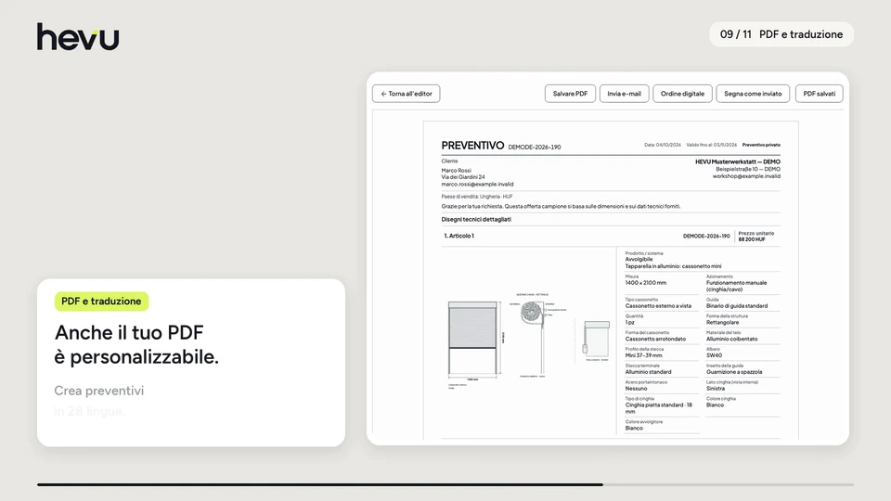Screen dimensions: 891x501
Task: Click Binario di guida standard value
Action: 736,305
